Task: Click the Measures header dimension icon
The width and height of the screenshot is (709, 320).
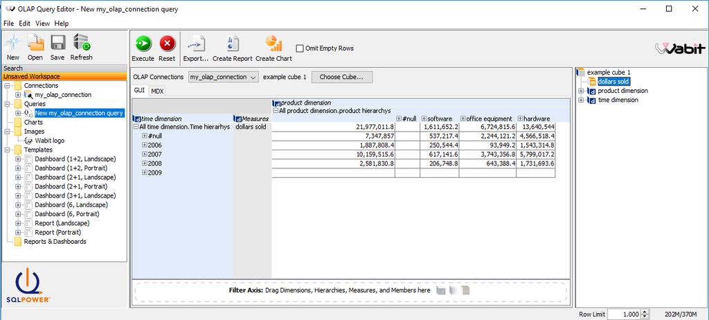Action: (x=238, y=119)
